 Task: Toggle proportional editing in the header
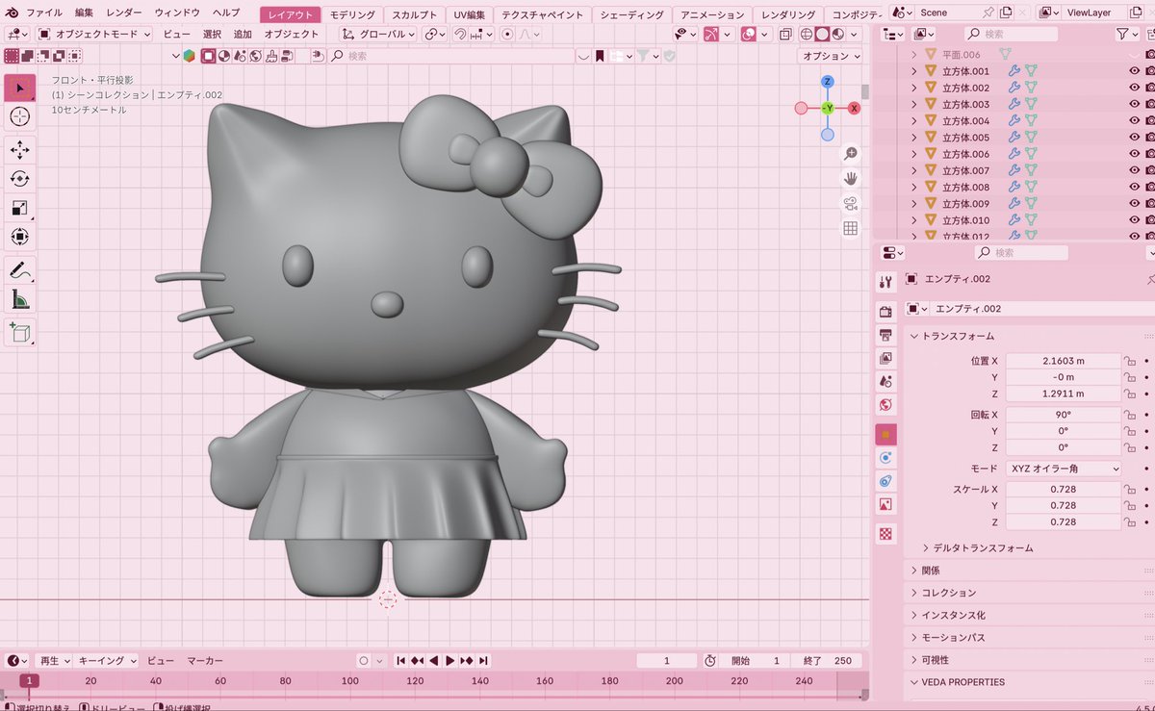508,34
